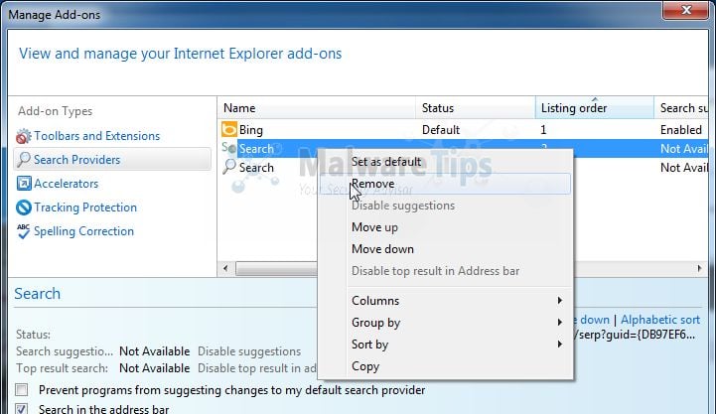Uncheck Search in the address bar
The width and height of the screenshot is (716, 414).
pos(22,408)
